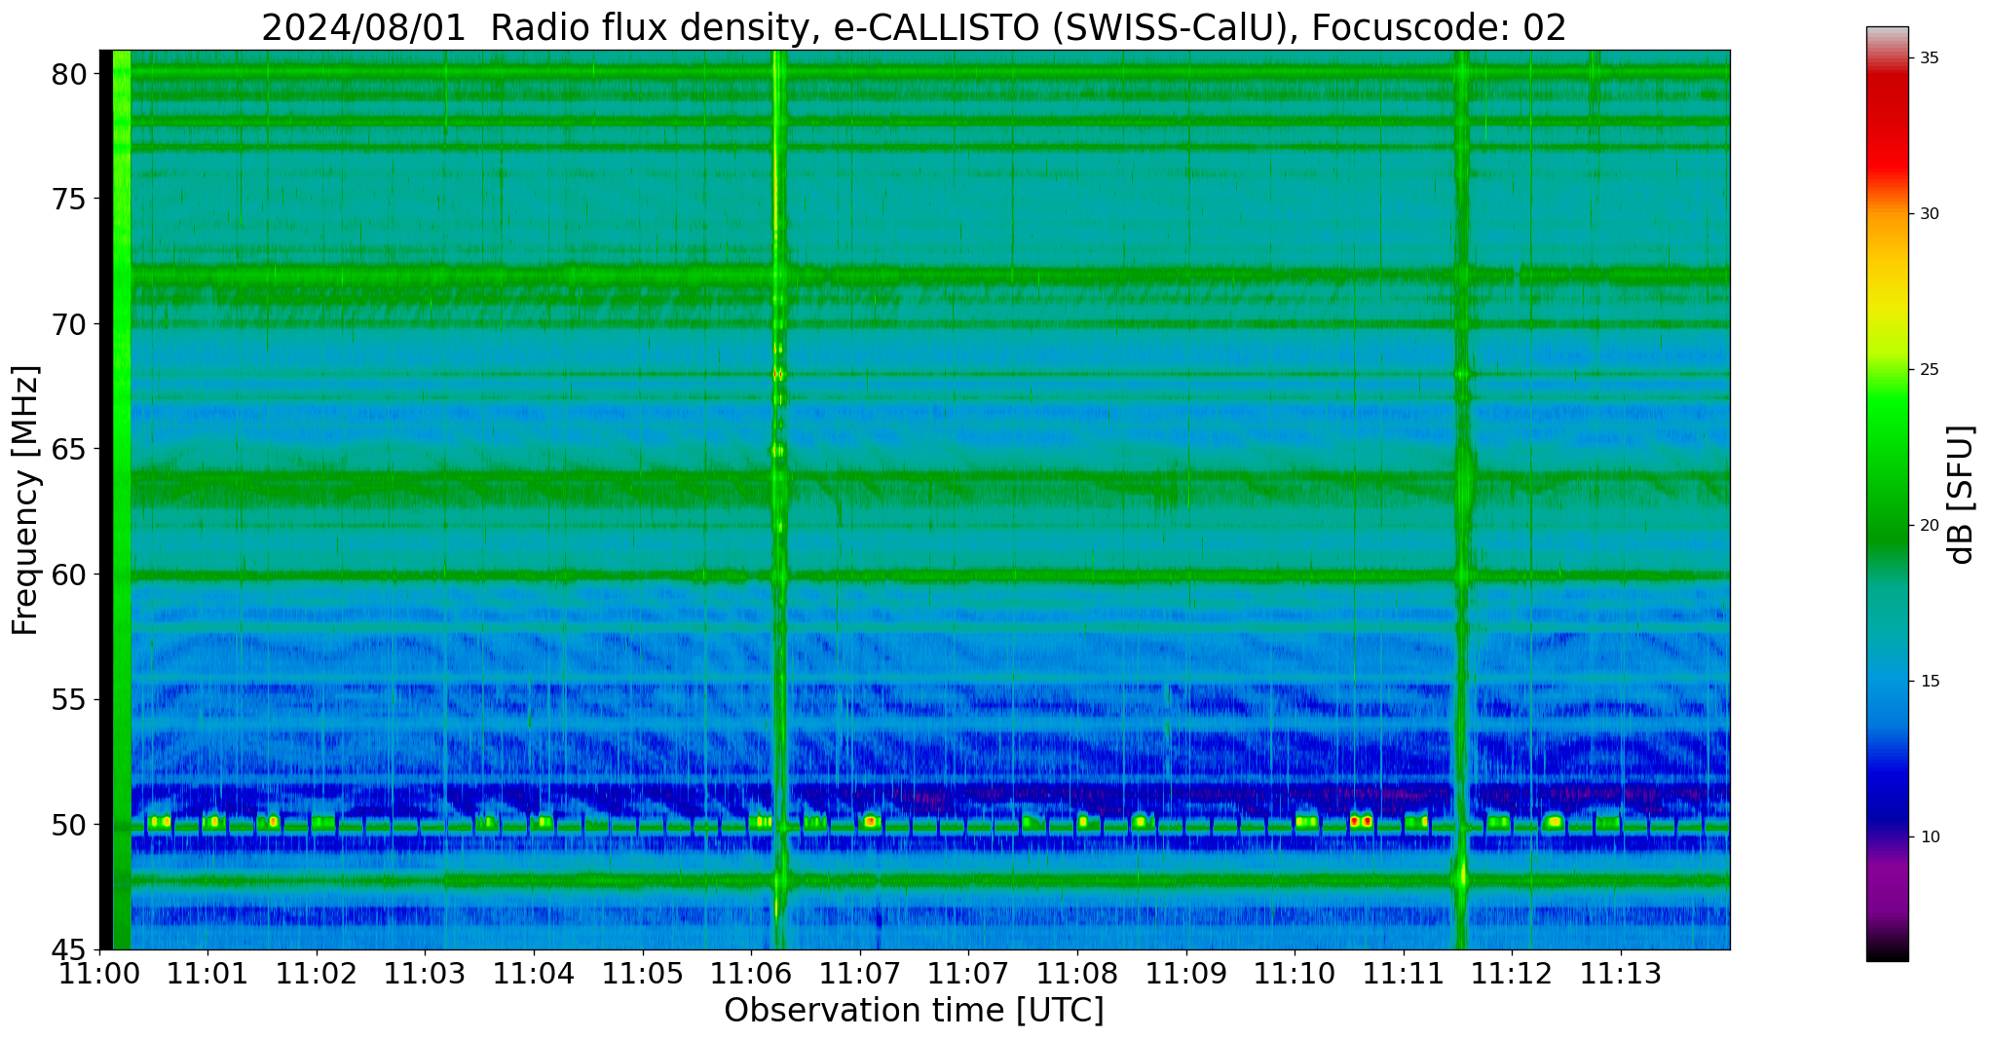
Task: Click the time tick label 11:05
Action: (642, 974)
